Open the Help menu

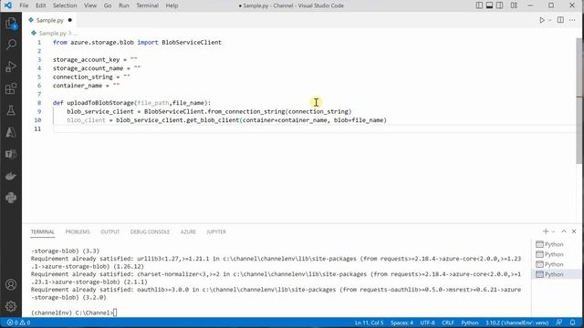[x=172, y=5]
